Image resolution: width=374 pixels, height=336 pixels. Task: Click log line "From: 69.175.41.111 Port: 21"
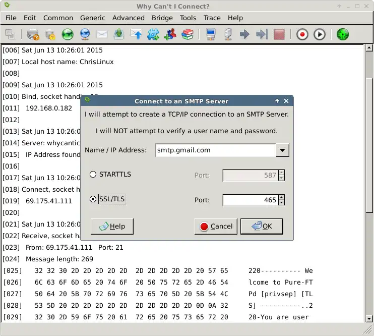coord(75,247)
